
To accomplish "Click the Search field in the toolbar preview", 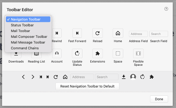I will click(x=107, y=77).
